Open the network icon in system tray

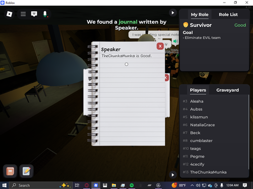204,185
